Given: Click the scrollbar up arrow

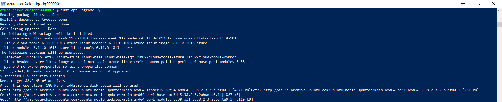Looking at the screenshot, I should pyautogui.click(x=499, y=10).
